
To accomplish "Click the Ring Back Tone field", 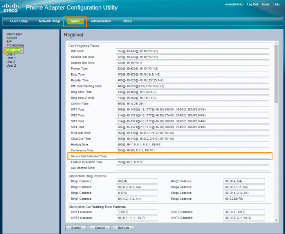I will 193,92.
